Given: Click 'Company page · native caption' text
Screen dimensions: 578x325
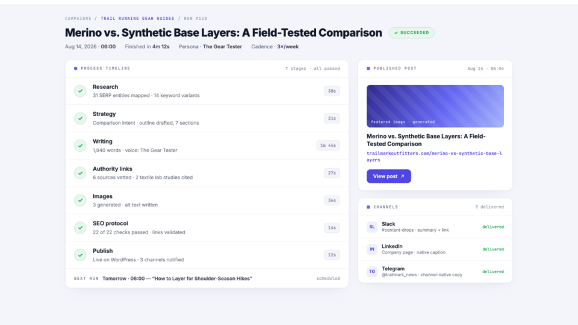Looking at the screenshot, I should [413, 252].
